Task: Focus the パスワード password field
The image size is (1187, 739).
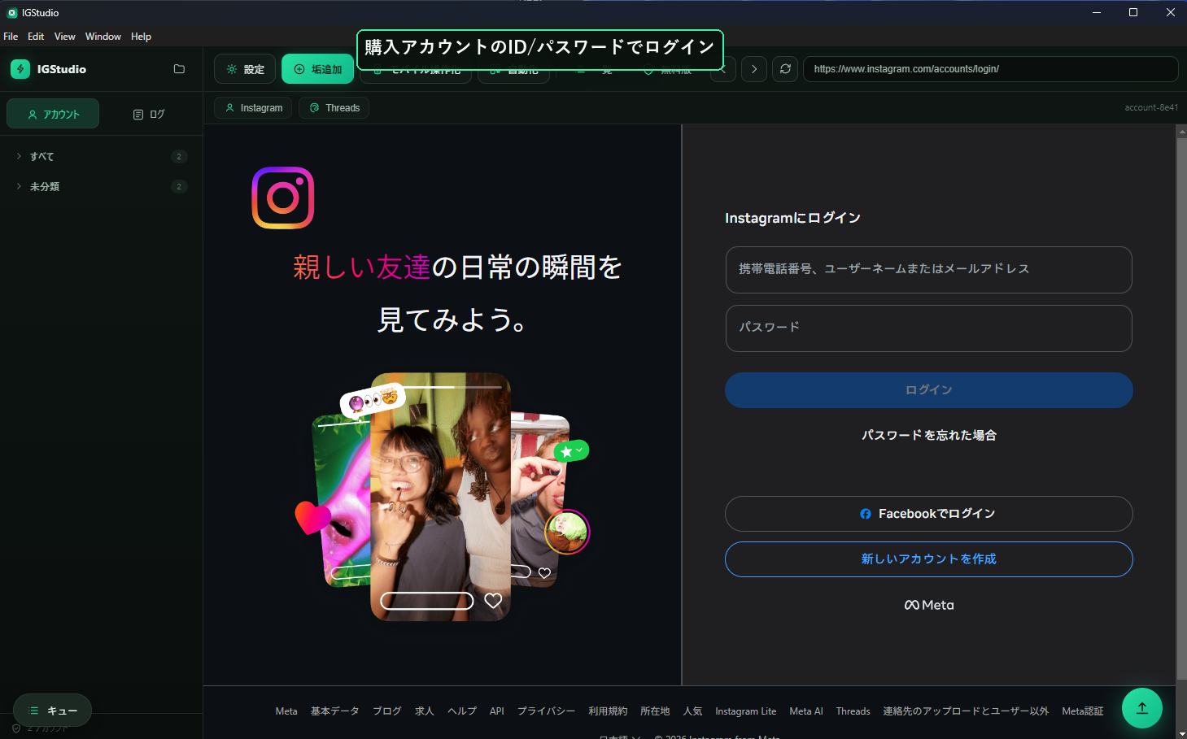Action: click(x=928, y=328)
